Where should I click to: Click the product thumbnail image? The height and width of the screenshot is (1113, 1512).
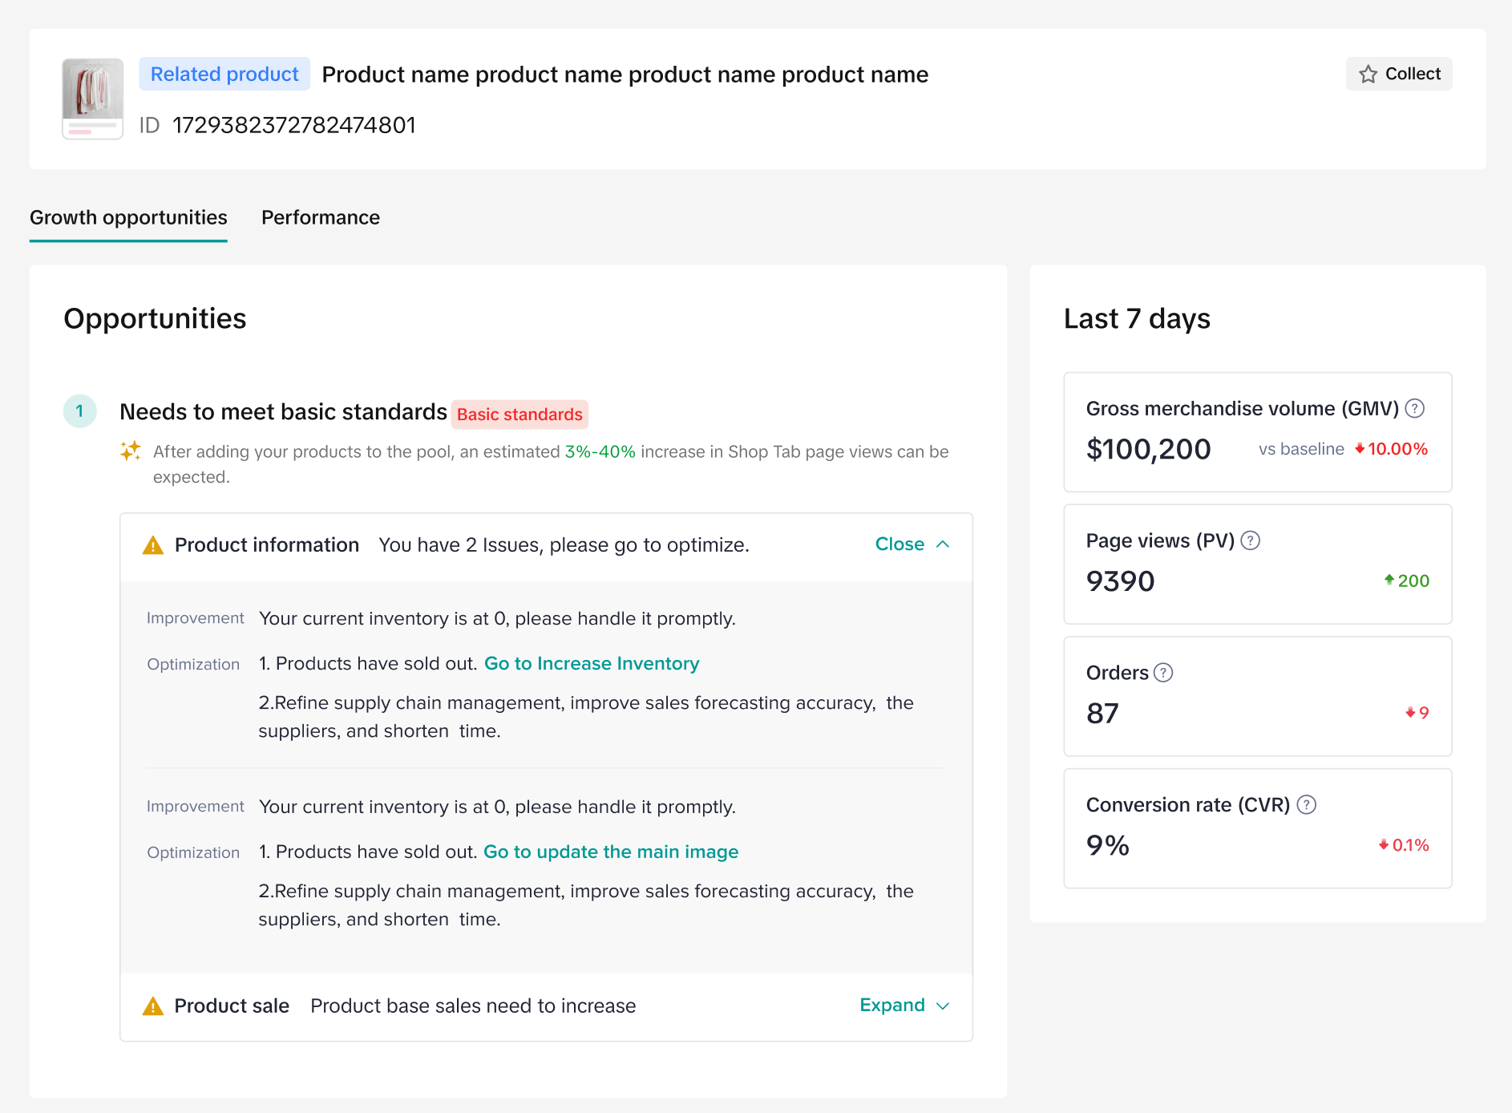coord(93,99)
